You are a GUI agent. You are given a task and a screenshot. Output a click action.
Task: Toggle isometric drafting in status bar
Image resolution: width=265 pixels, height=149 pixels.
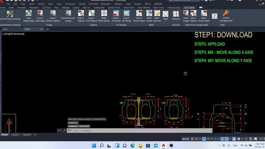click(x=215, y=139)
